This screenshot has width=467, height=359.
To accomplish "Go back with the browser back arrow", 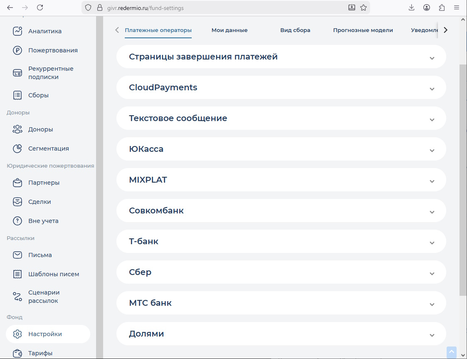I will 10,8.
